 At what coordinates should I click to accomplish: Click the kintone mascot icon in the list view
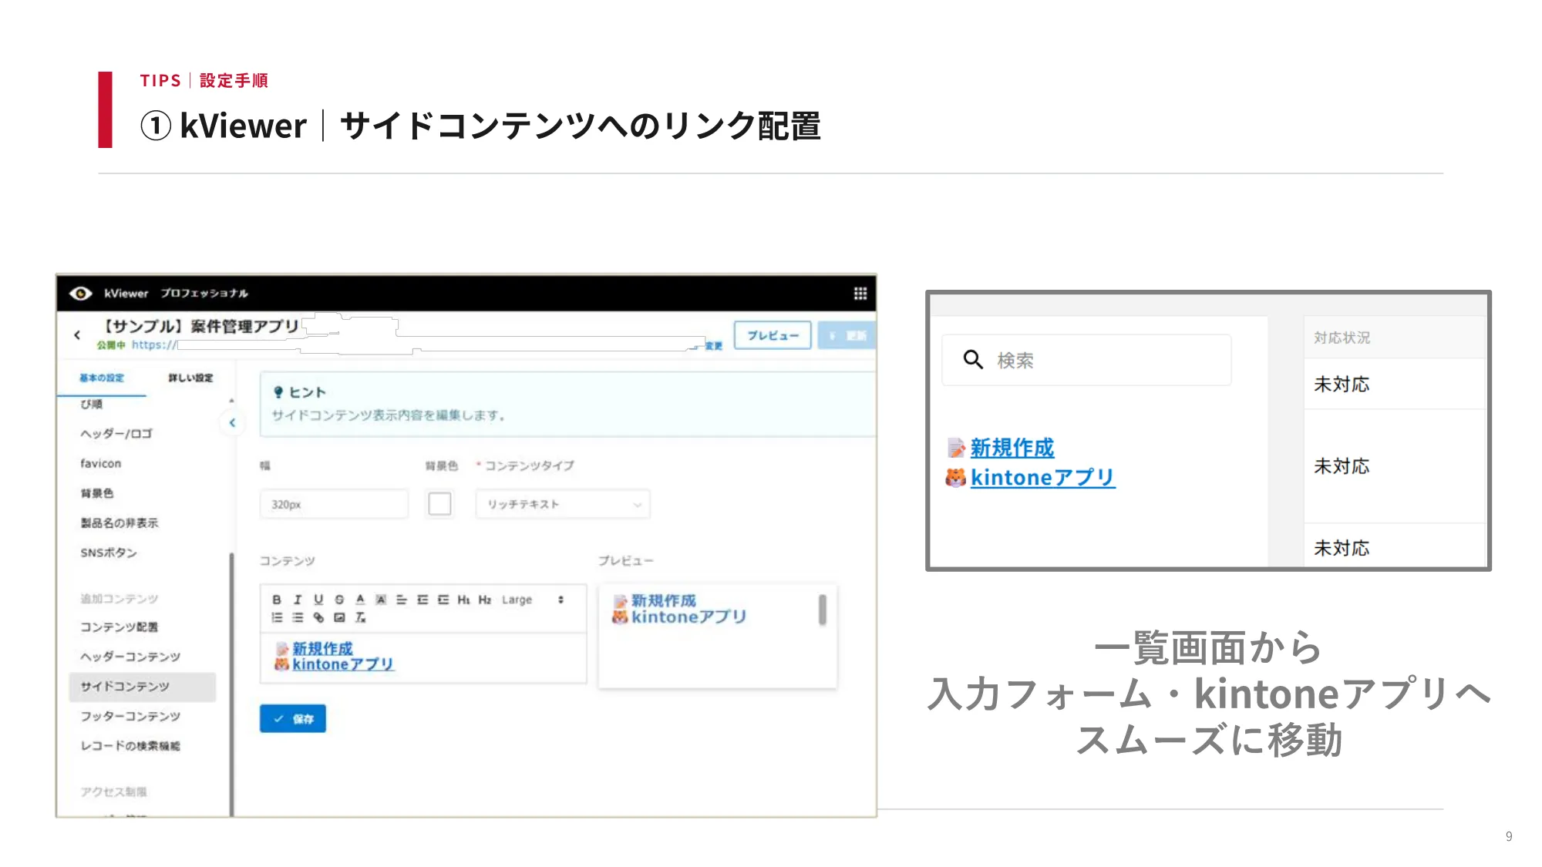coord(956,478)
